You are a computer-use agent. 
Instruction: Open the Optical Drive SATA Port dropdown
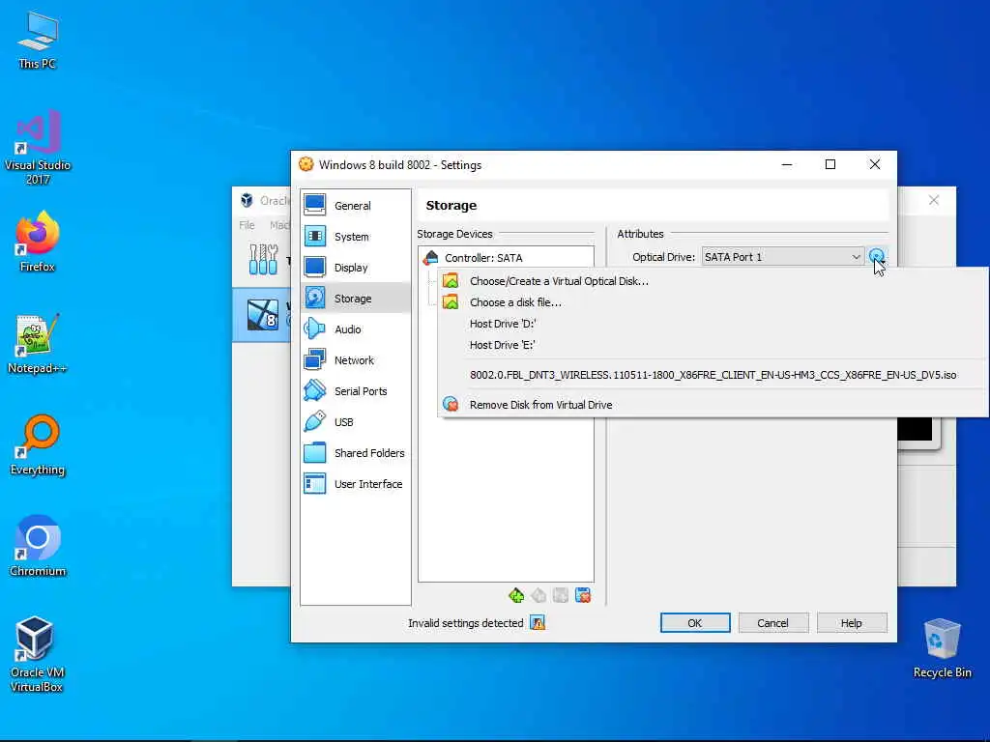click(x=781, y=257)
